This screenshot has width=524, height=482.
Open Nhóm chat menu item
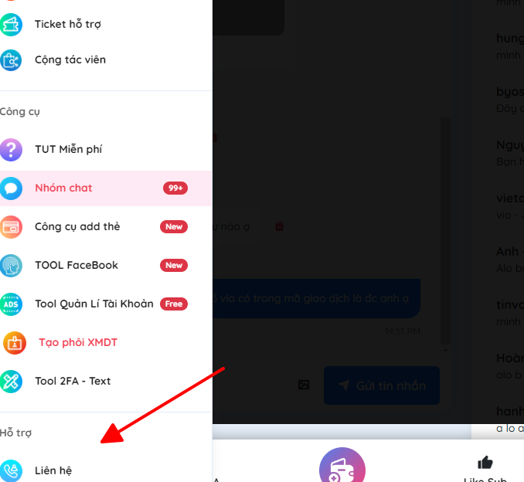pyautogui.click(x=106, y=188)
